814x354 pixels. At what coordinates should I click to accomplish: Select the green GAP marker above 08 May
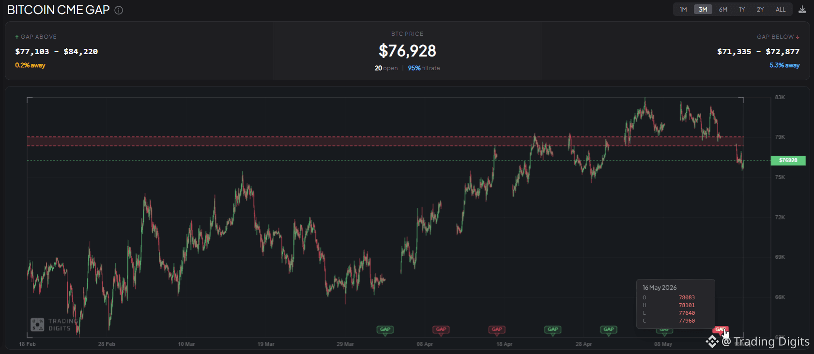[x=664, y=330]
